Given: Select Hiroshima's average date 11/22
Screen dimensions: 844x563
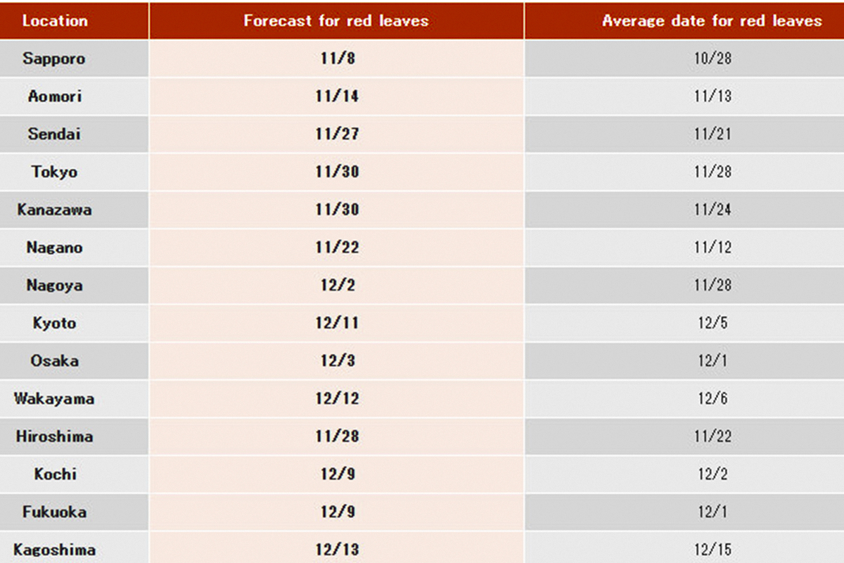Looking at the screenshot, I should coord(712,437).
